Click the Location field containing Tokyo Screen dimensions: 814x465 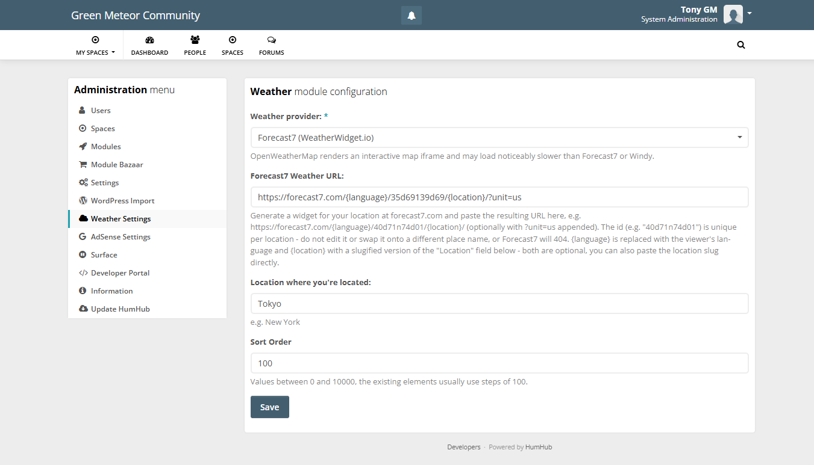499,303
